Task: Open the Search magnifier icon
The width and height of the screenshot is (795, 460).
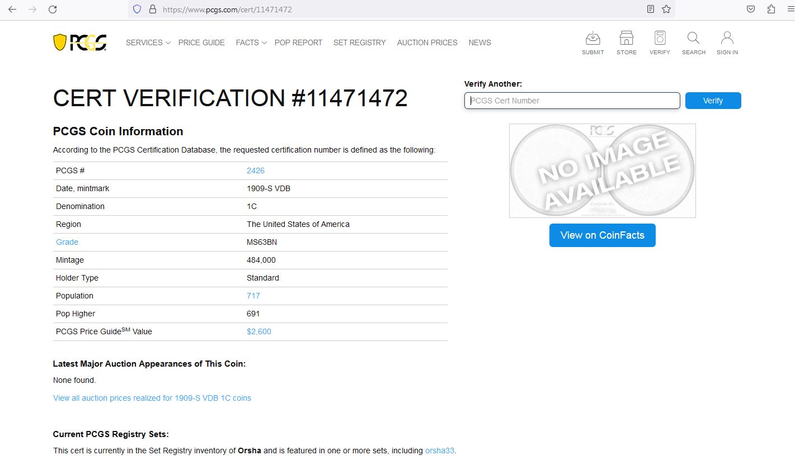Action: [x=693, y=43]
